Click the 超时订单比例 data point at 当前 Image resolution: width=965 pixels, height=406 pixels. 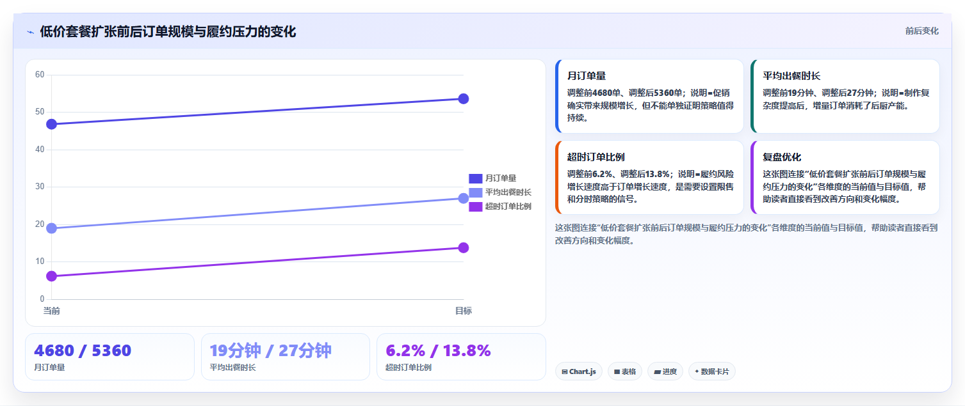click(52, 276)
